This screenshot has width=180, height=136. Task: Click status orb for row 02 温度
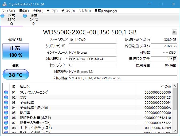[6, 97]
